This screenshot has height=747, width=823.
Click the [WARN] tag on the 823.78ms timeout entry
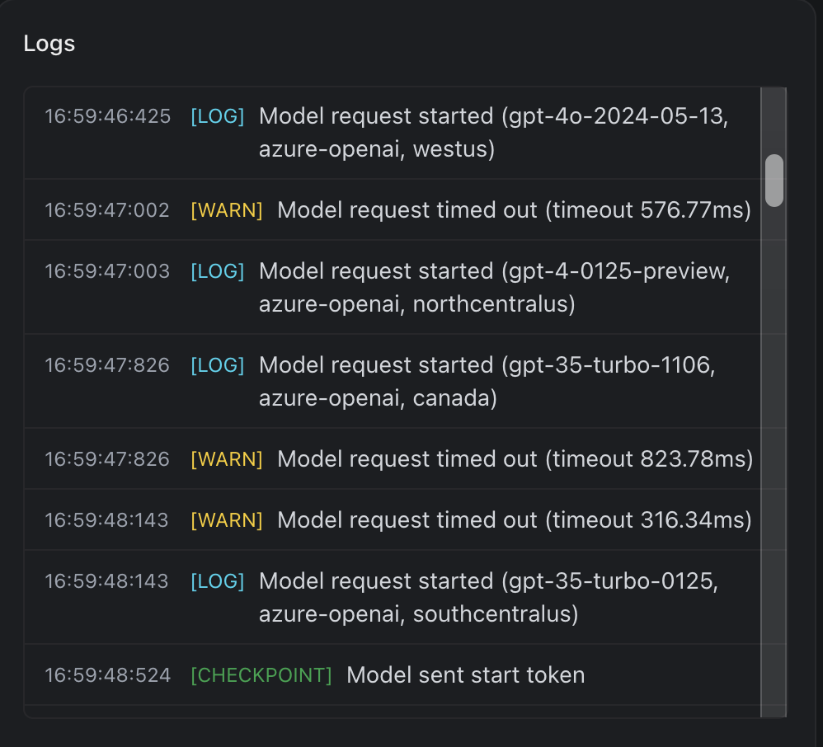coord(226,459)
